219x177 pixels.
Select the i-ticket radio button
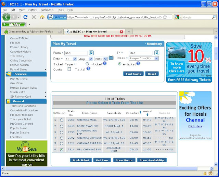click(87, 64)
